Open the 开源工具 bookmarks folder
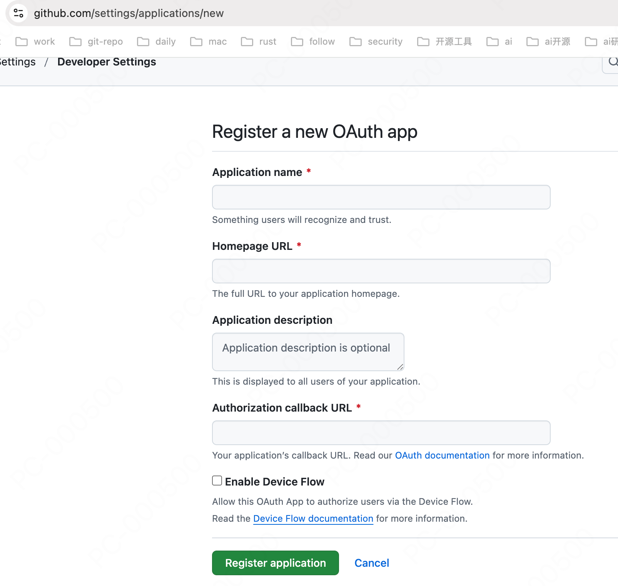This screenshot has height=586, width=618. point(444,42)
